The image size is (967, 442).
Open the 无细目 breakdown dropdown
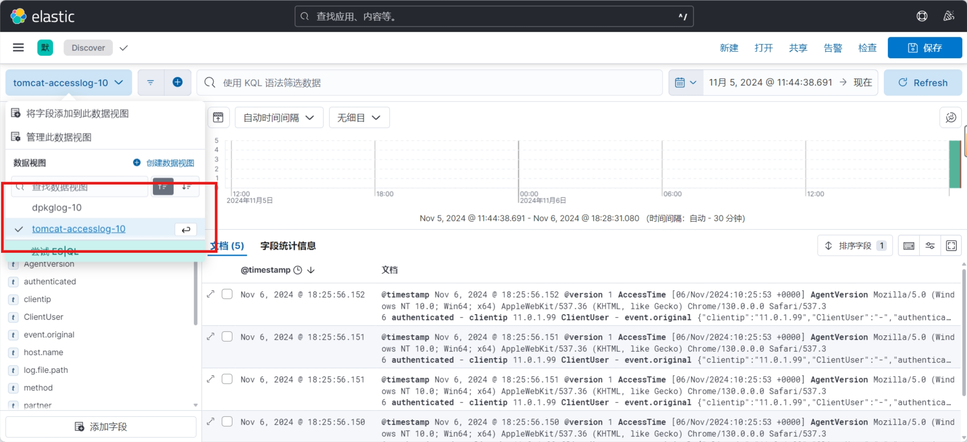coord(359,117)
